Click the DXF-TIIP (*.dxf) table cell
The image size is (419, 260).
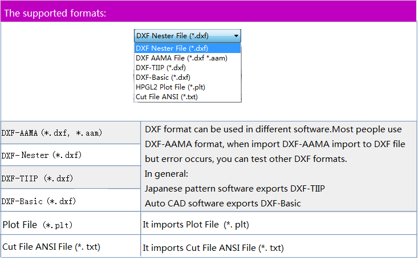38,178
